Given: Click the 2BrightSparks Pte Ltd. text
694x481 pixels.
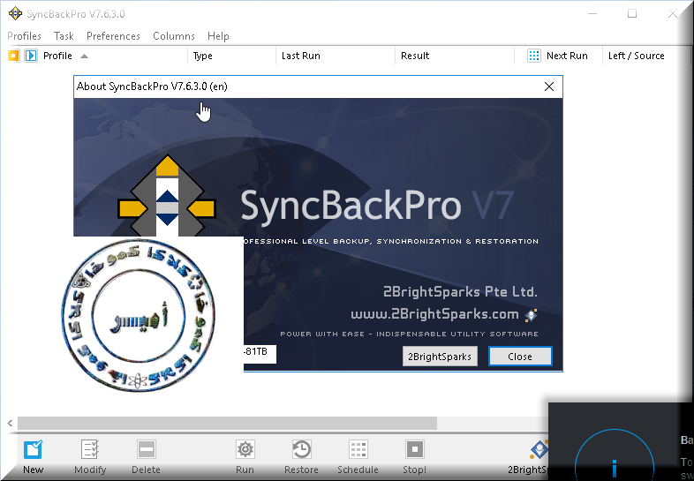Looking at the screenshot, I should pyautogui.click(x=460, y=292).
